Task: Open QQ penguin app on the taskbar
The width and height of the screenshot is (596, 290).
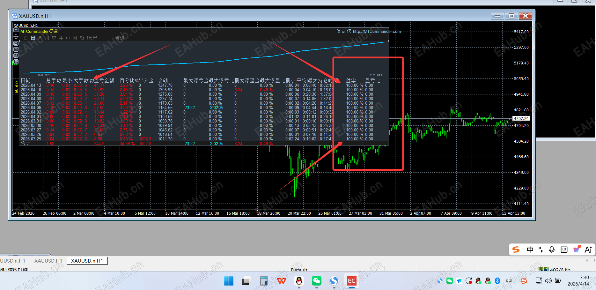Action: pos(299,281)
